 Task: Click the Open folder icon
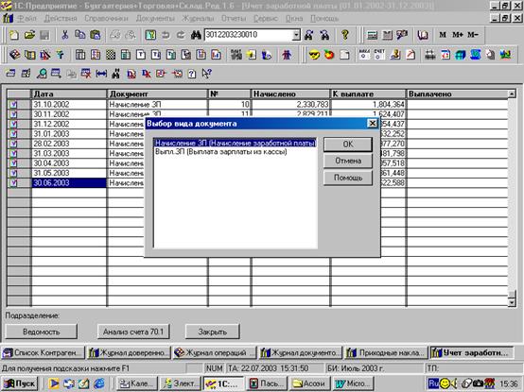pyautogui.click(x=29, y=35)
